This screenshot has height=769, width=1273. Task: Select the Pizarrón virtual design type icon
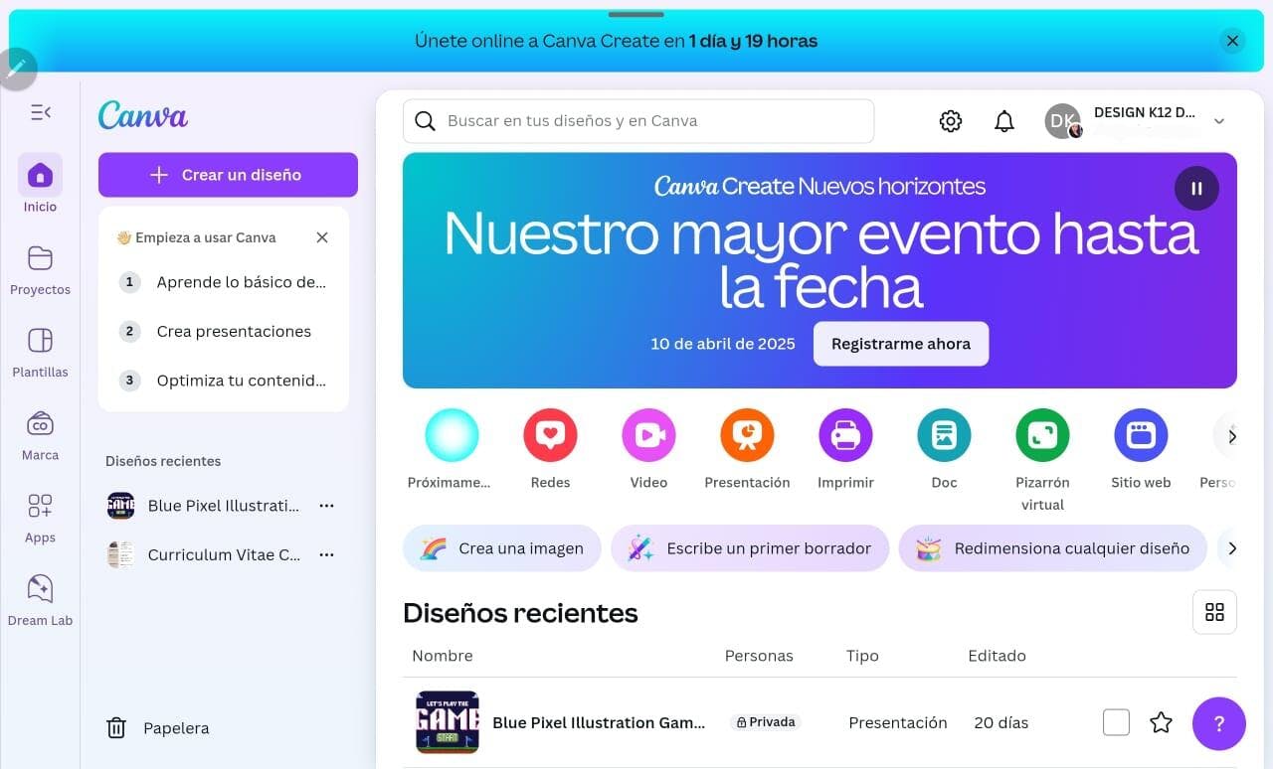(x=1042, y=435)
